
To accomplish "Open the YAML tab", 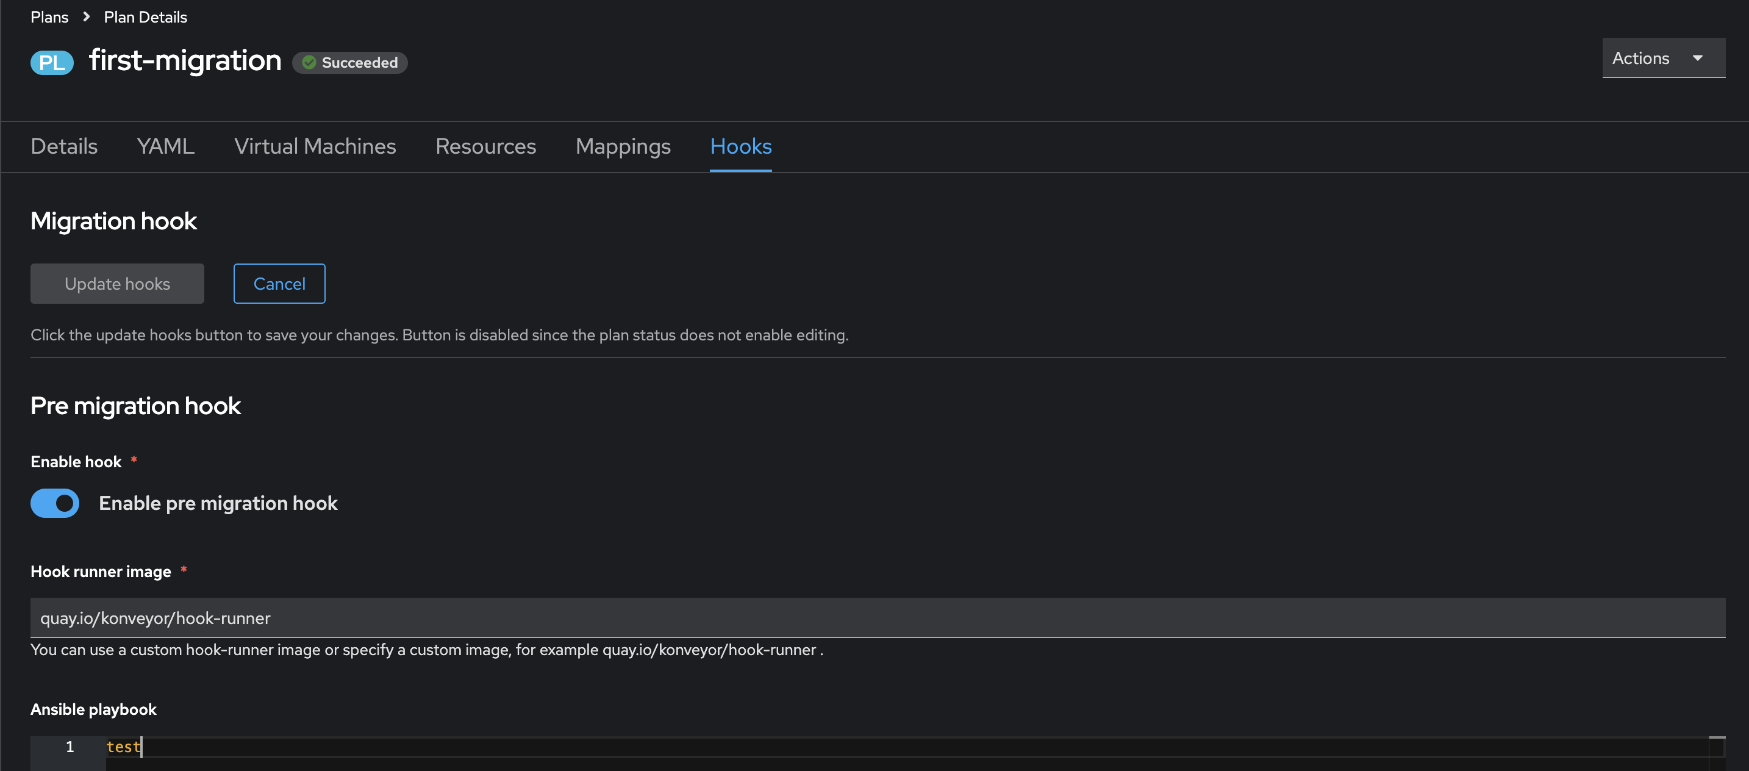I will [165, 147].
